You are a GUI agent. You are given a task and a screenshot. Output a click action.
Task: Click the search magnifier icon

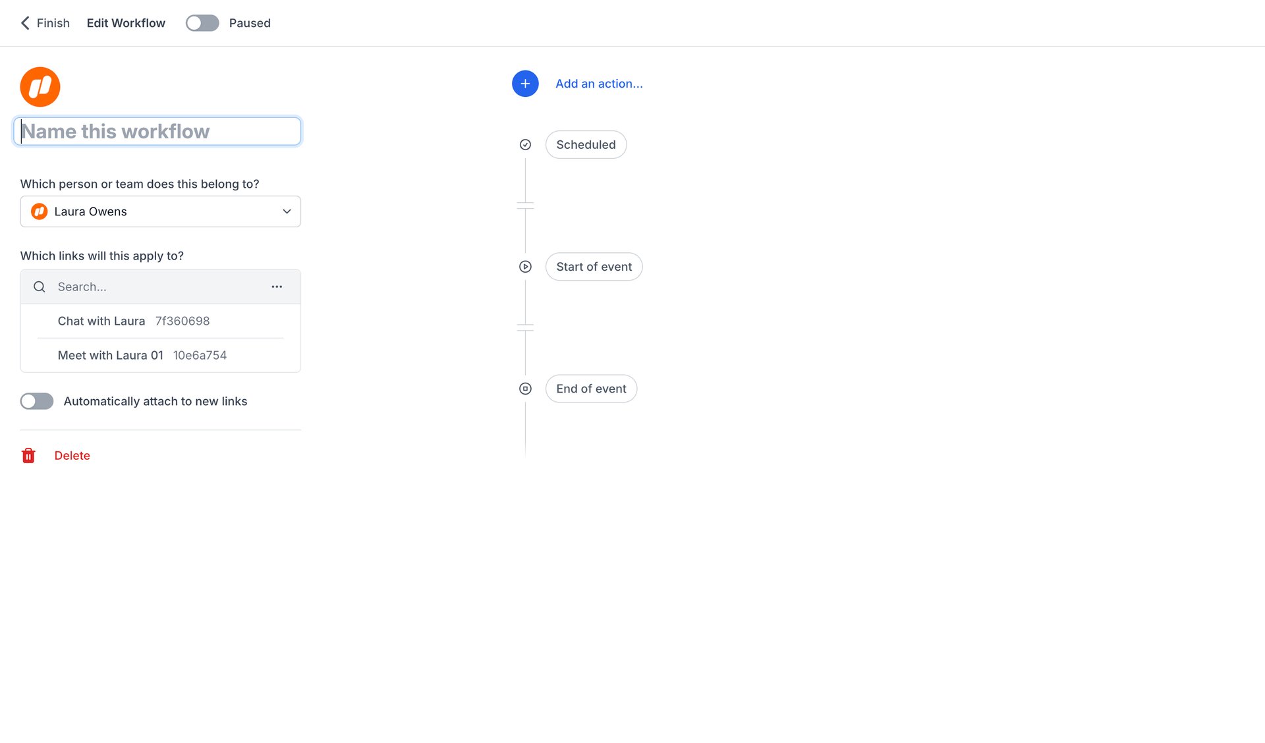39,287
